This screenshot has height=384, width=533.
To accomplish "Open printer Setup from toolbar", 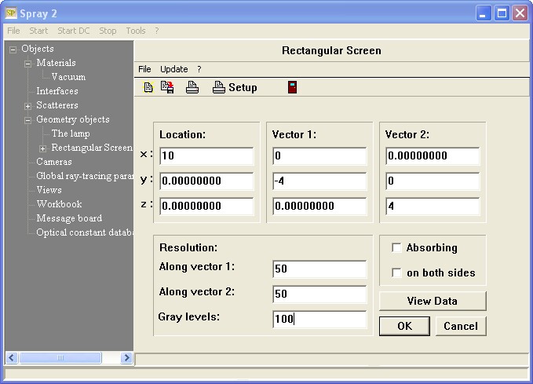I will tap(235, 87).
